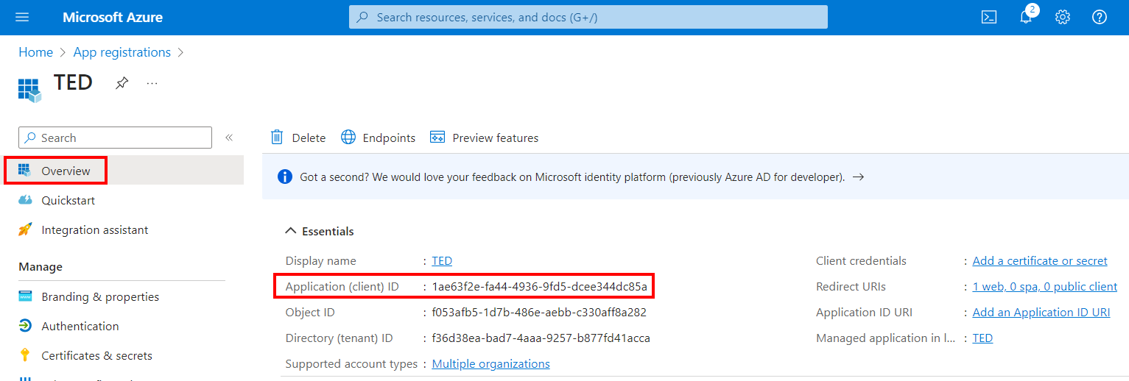Click the Supported account types label

pos(351,364)
